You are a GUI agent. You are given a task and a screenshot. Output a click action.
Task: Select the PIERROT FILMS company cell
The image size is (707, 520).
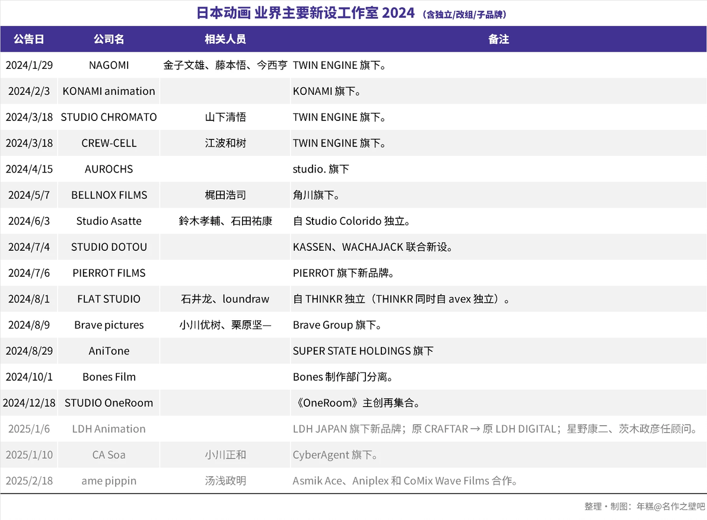click(x=109, y=273)
